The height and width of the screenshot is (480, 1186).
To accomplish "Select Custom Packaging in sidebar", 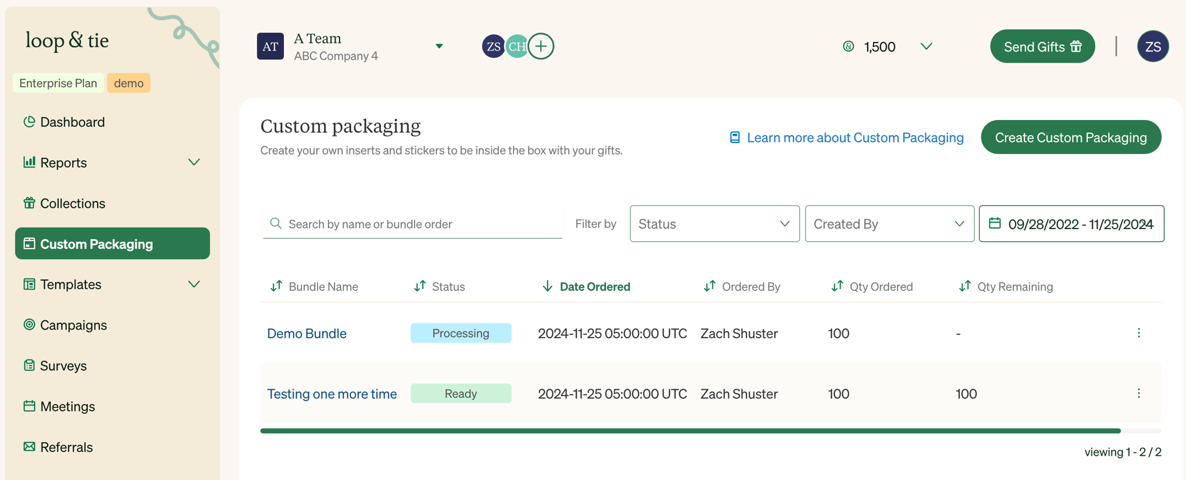I will pos(112,243).
